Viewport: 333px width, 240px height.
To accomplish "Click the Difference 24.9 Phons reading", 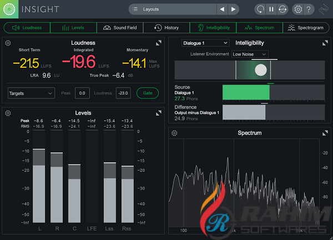I will [x=186, y=119].
